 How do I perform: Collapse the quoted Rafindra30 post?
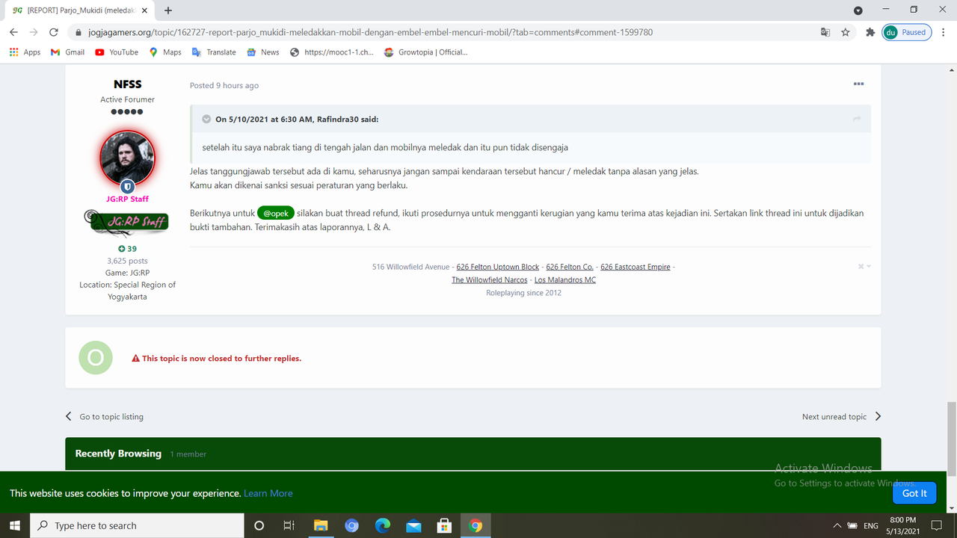pos(206,119)
